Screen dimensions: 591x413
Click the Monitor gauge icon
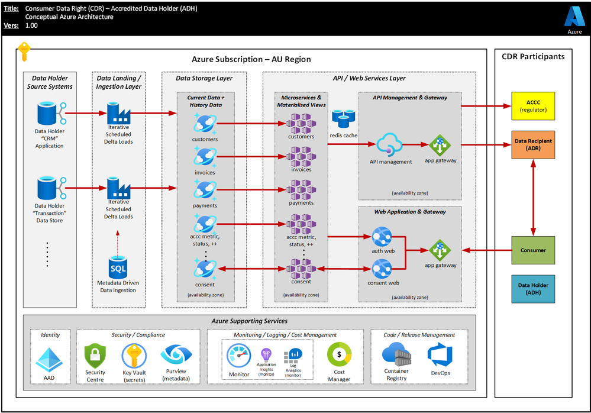click(x=239, y=356)
